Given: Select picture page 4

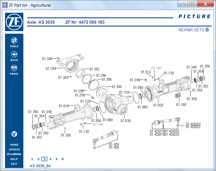Looking at the screenshot, I should pyautogui.click(x=50, y=159).
